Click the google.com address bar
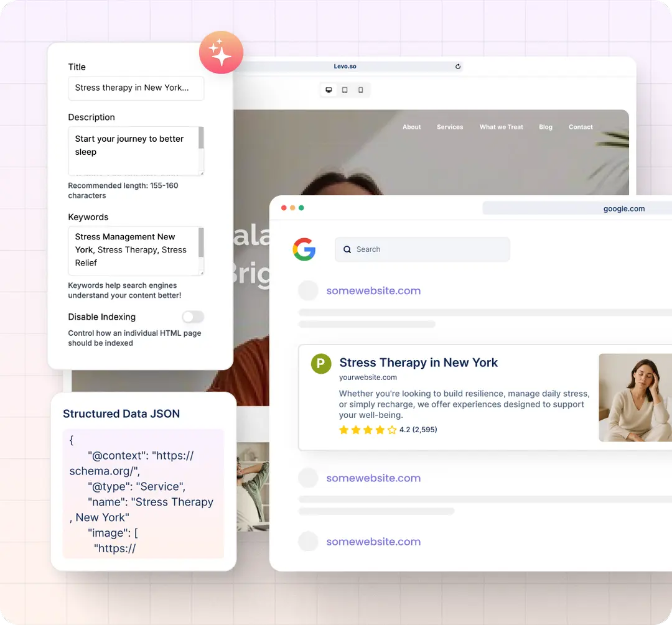This screenshot has width=672, height=625. click(577, 208)
